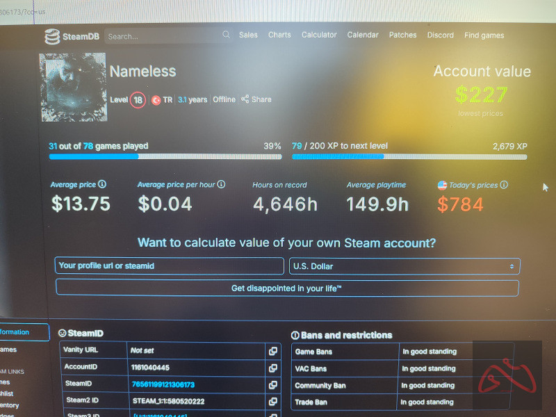
Task: Click the search magnifying glass icon
Action: click(x=226, y=35)
